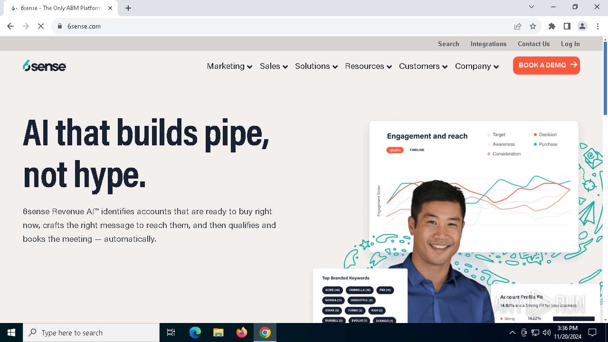The height and width of the screenshot is (342, 608).
Task: Click the TURBO (3) keyword tag
Action: pyautogui.click(x=355, y=310)
